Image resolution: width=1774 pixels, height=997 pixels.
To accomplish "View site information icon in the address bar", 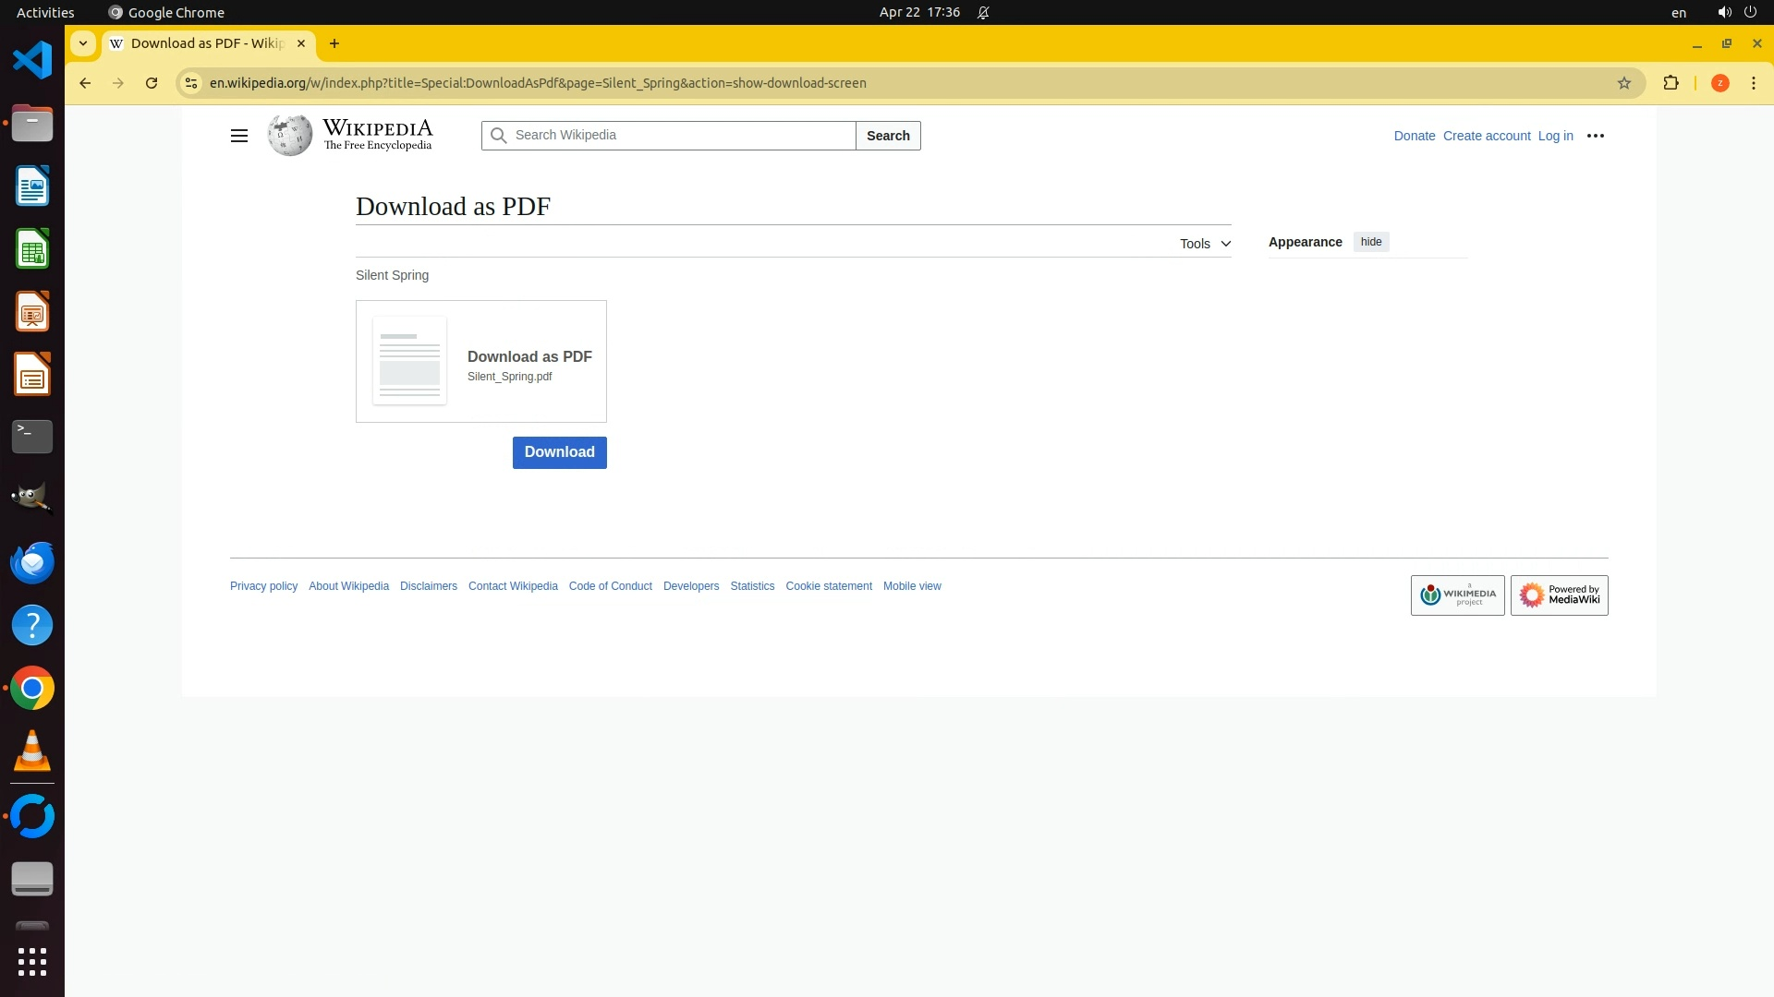I will (191, 83).
